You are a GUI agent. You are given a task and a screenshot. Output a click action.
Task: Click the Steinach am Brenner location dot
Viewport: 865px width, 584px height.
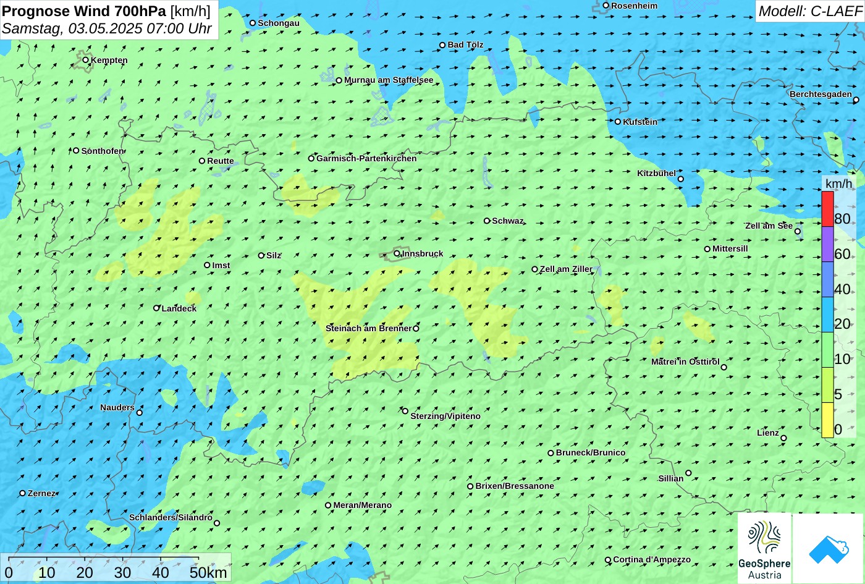pos(416,329)
